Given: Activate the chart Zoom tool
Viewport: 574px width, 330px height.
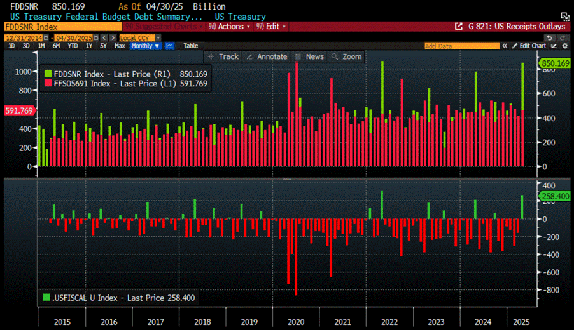Looking at the screenshot, I should (x=347, y=56).
